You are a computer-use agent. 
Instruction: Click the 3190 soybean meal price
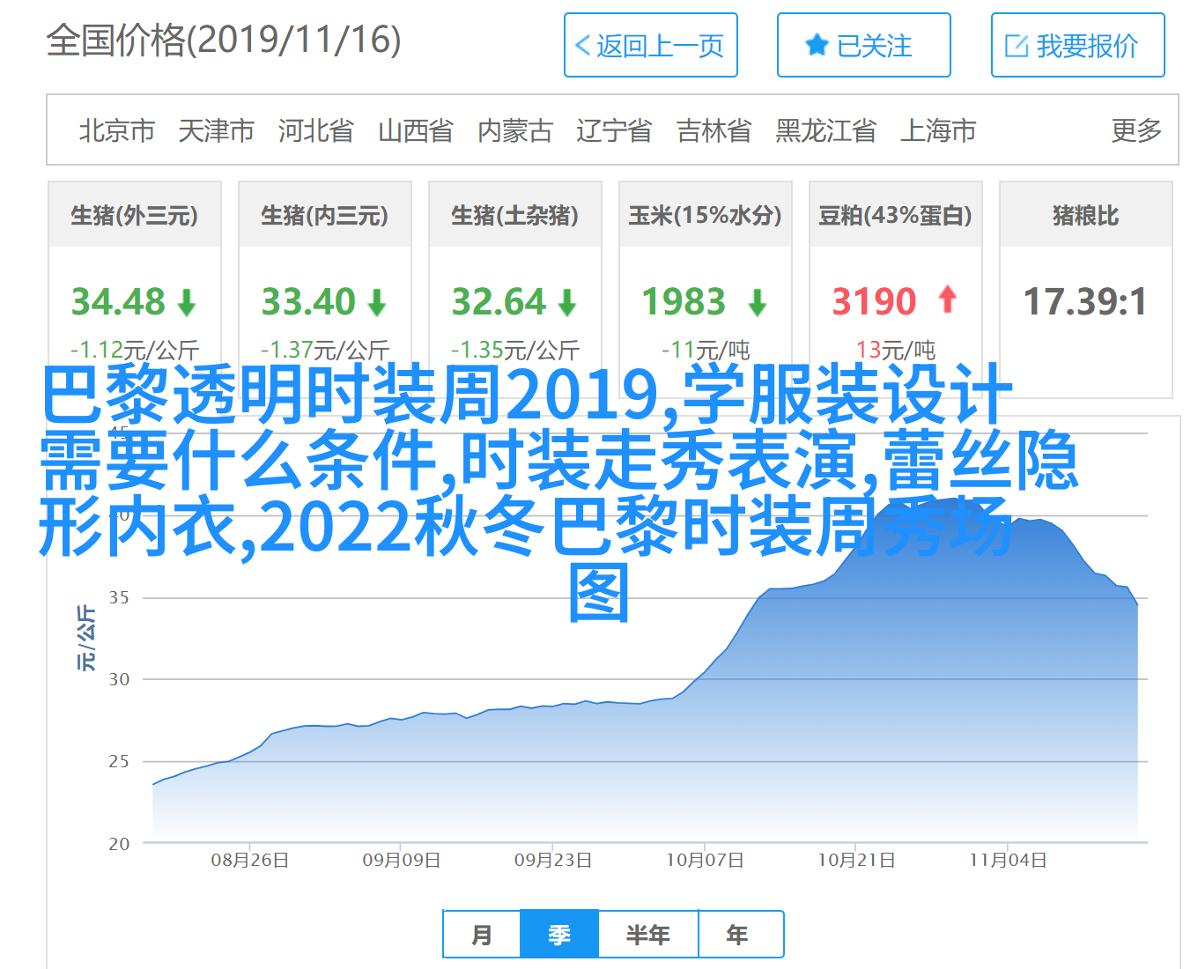[874, 302]
